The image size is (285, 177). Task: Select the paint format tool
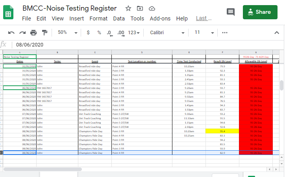click(44, 33)
